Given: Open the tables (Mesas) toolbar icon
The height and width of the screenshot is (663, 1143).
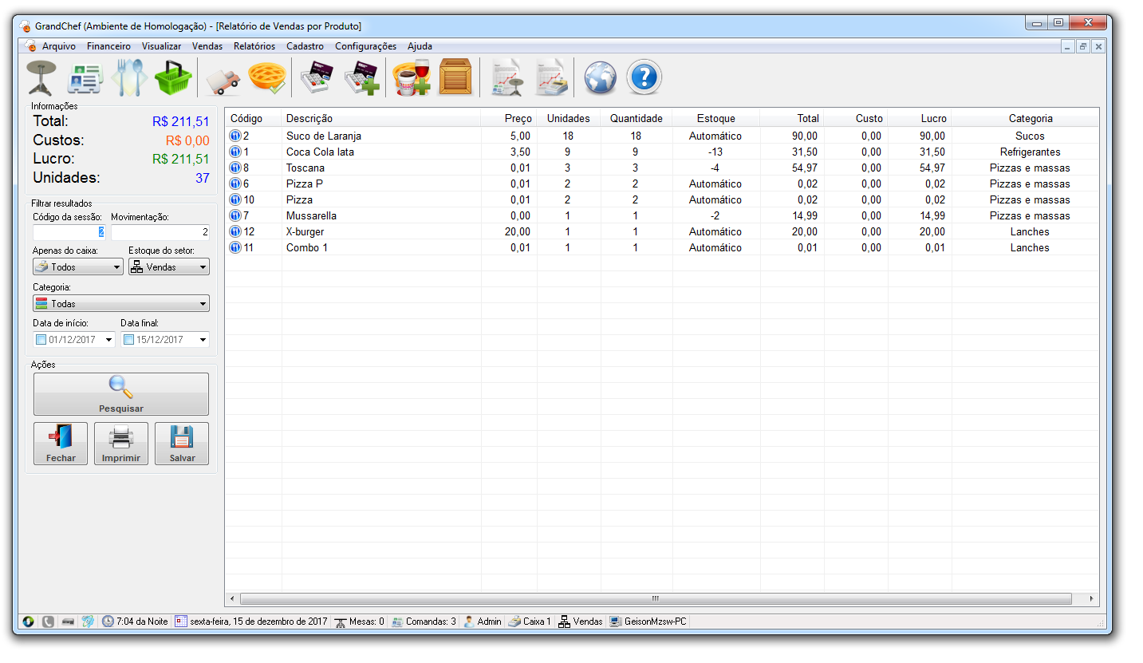Looking at the screenshot, I should (41, 78).
